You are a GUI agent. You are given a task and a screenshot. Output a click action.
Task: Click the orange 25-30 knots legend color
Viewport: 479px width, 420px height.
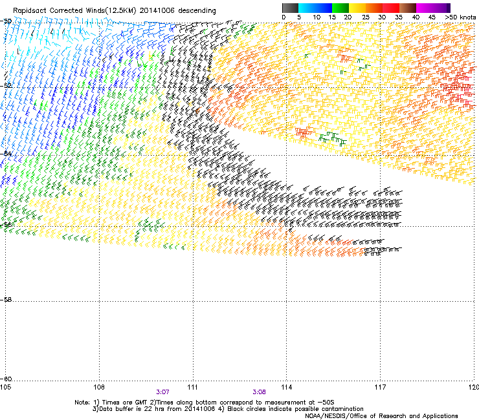click(x=374, y=8)
